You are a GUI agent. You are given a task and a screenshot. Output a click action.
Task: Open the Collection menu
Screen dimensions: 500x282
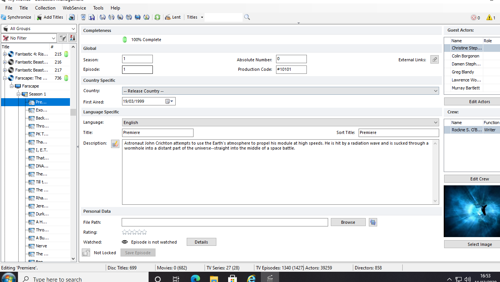click(45, 8)
